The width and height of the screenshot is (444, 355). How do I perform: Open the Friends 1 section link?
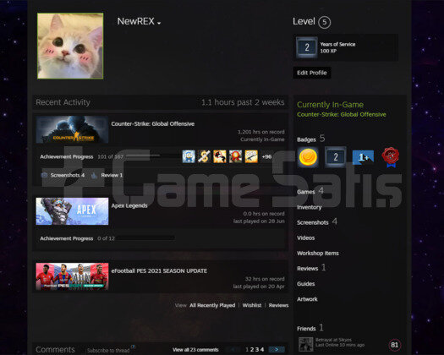pyautogui.click(x=310, y=328)
